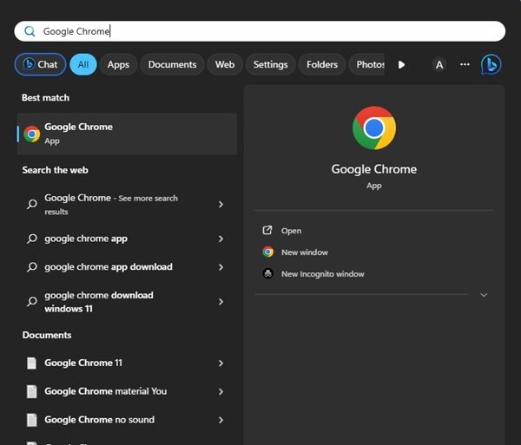Switch to the Chat filter tab
This screenshot has width=521, height=445.
click(x=40, y=64)
